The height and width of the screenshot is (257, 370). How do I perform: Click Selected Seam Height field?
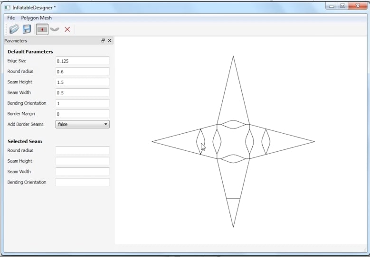pos(82,161)
